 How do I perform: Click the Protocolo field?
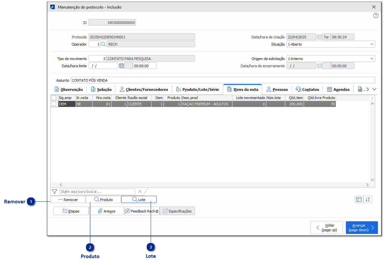[142, 37]
